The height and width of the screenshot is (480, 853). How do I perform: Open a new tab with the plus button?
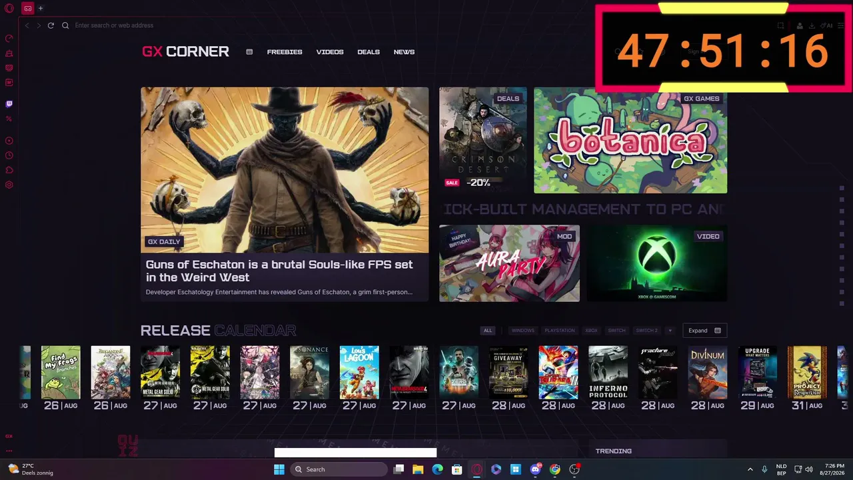(x=41, y=8)
